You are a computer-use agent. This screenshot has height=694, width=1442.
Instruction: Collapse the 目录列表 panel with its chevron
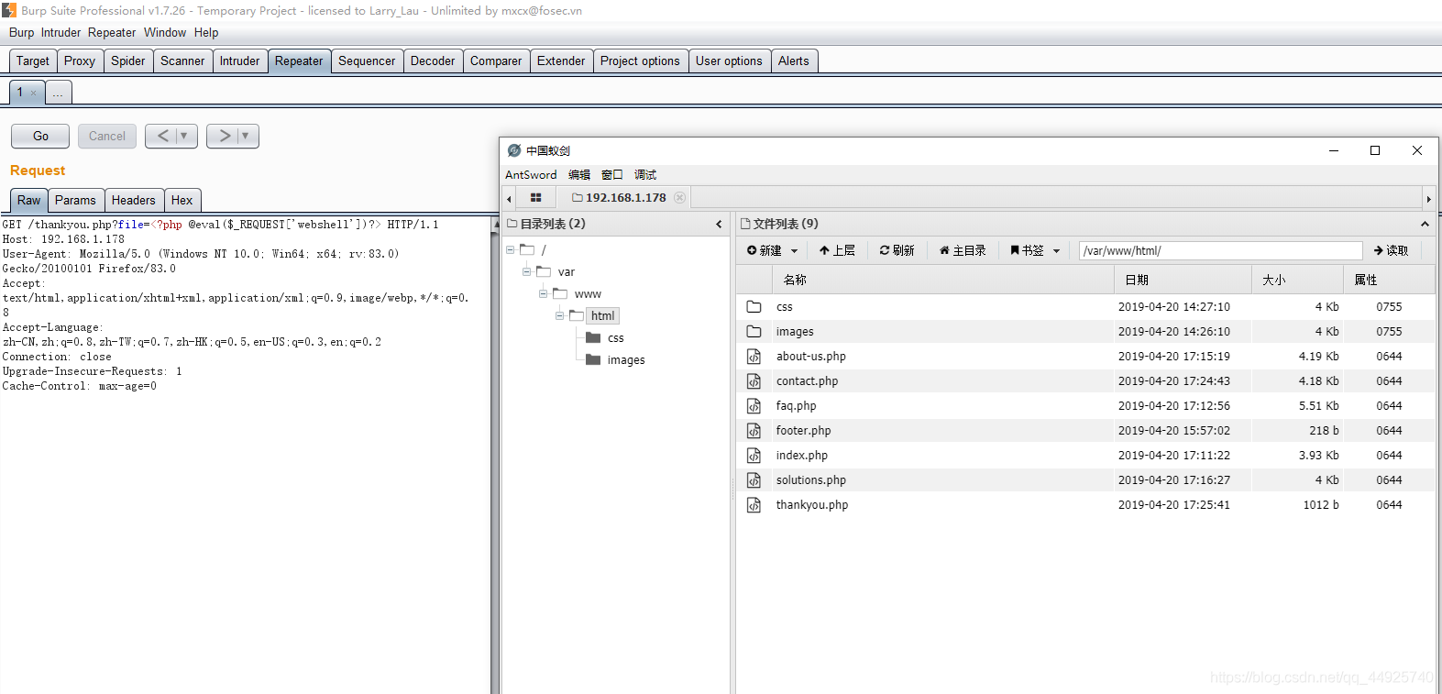(x=719, y=224)
